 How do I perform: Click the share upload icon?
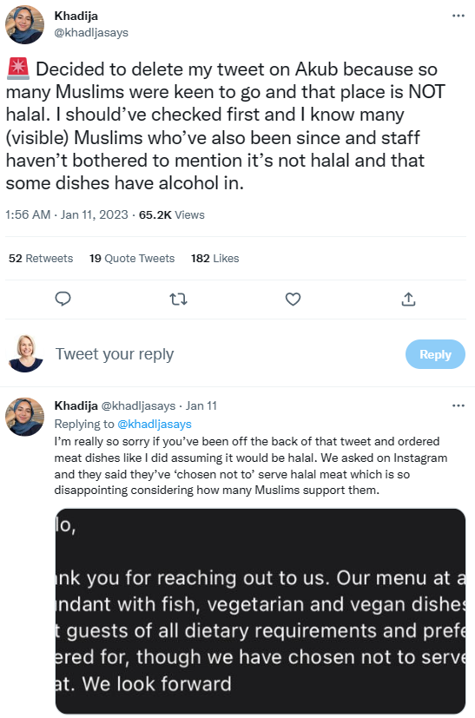tap(409, 299)
